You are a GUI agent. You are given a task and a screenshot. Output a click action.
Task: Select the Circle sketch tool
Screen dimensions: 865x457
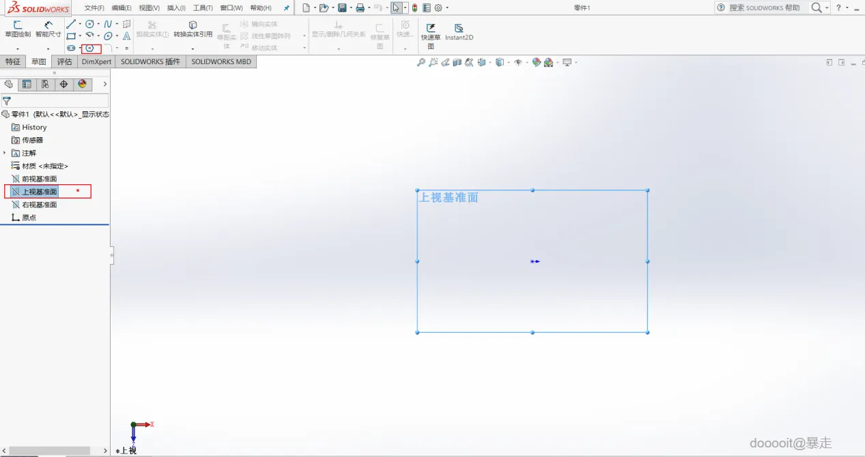tap(89, 24)
